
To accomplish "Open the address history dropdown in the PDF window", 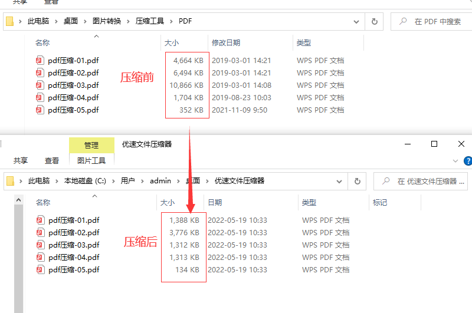I will coord(356,22).
